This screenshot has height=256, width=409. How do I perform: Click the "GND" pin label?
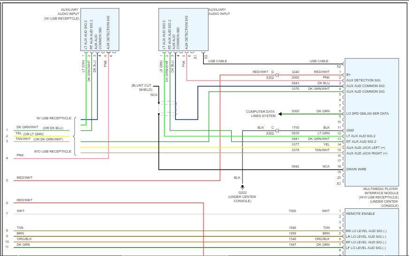pyautogui.click(x=350, y=131)
